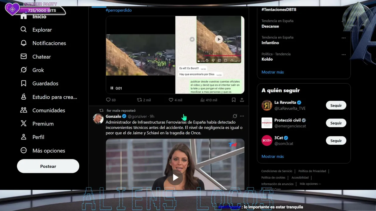
Task: Follow Protecció civil with Seguir button
Action: click(x=336, y=123)
